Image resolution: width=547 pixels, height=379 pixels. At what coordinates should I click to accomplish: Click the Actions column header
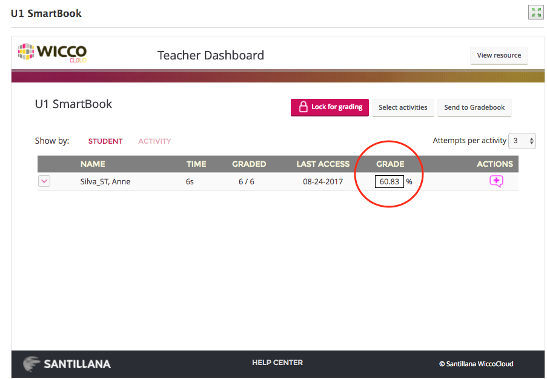click(495, 164)
